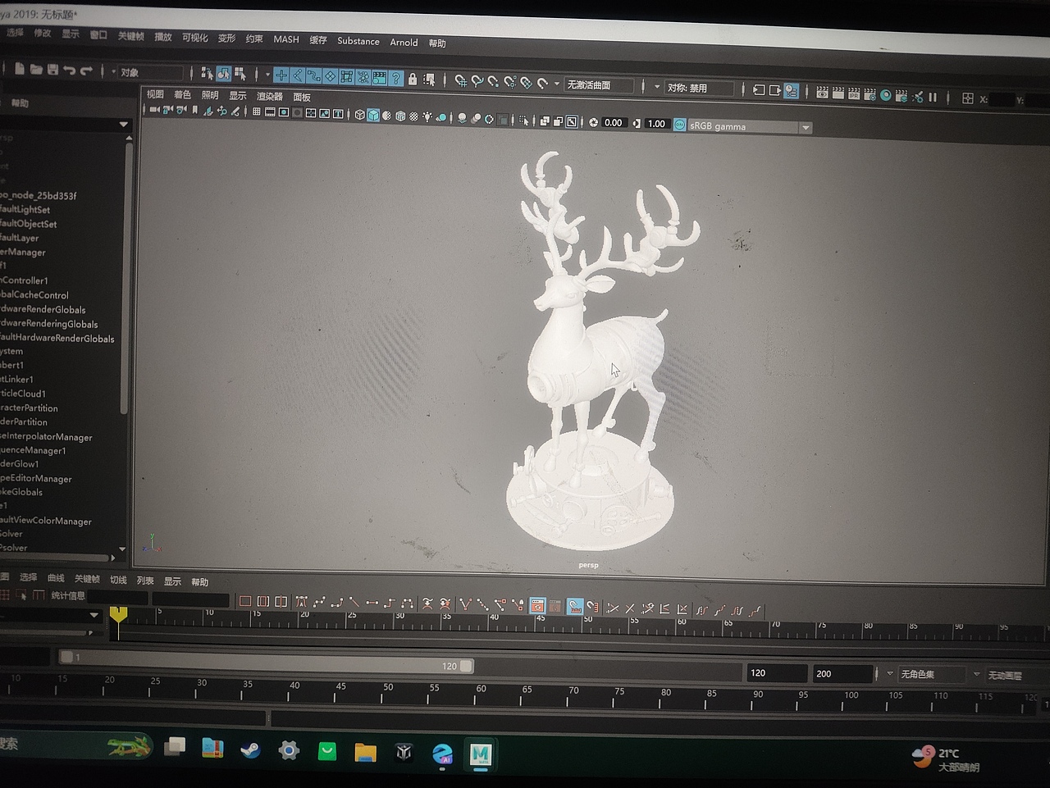Open the graph editor left panel dropdown
Image resolution: width=1050 pixels, height=788 pixels.
click(x=94, y=615)
